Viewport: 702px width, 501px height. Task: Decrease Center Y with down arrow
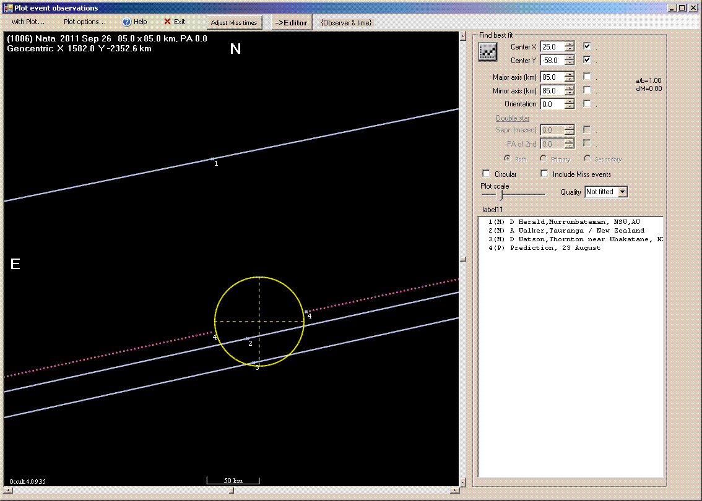569,62
